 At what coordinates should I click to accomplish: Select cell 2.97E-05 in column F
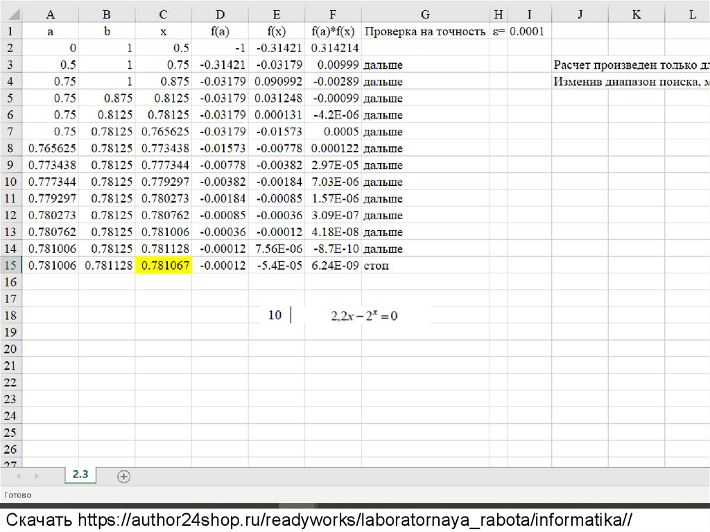pos(333,165)
